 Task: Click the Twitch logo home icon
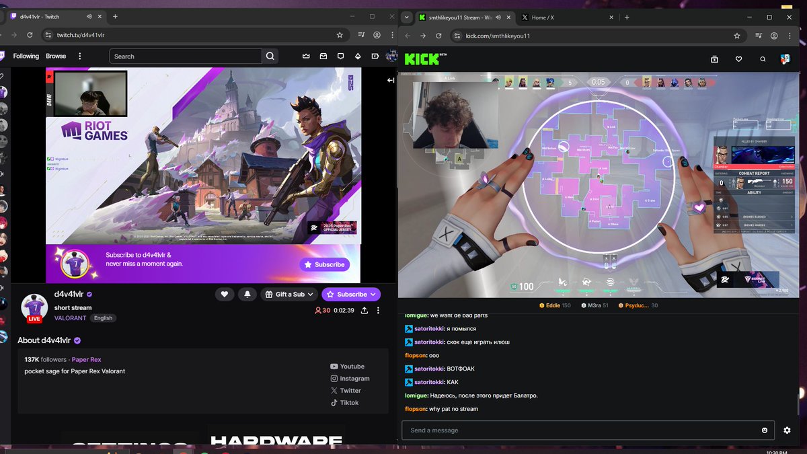(2, 56)
